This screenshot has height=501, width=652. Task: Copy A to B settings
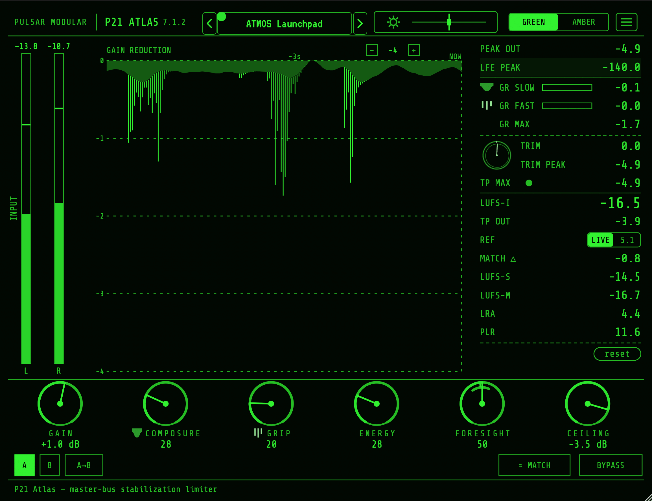pyautogui.click(x=84, y=465)
